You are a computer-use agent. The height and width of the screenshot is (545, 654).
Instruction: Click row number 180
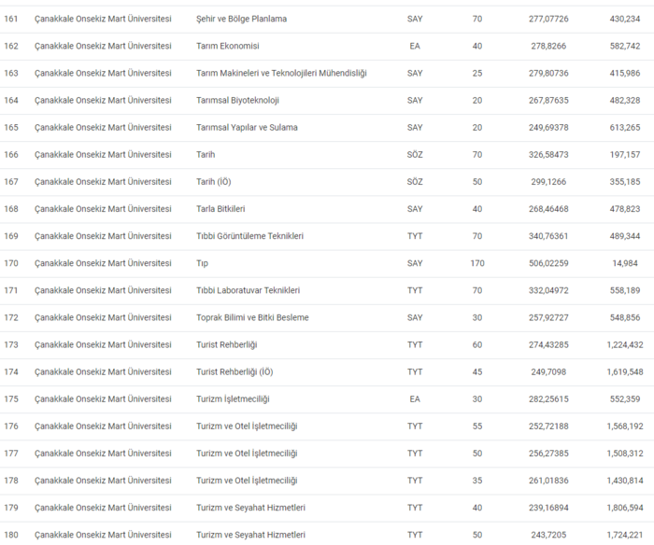(11, 535)
